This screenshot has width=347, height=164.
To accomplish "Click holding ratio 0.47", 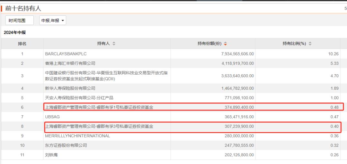I will [334, 117].
